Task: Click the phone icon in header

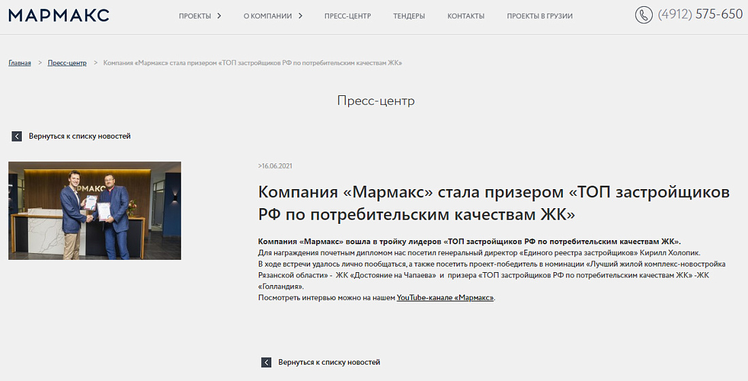Action: pyautogui.click(x=643, y=15)
